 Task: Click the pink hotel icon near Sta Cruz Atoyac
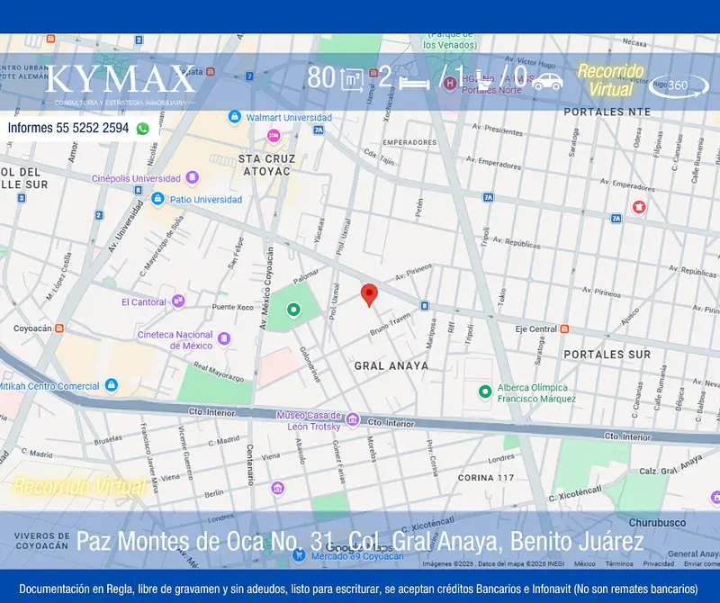click(274, 136)
